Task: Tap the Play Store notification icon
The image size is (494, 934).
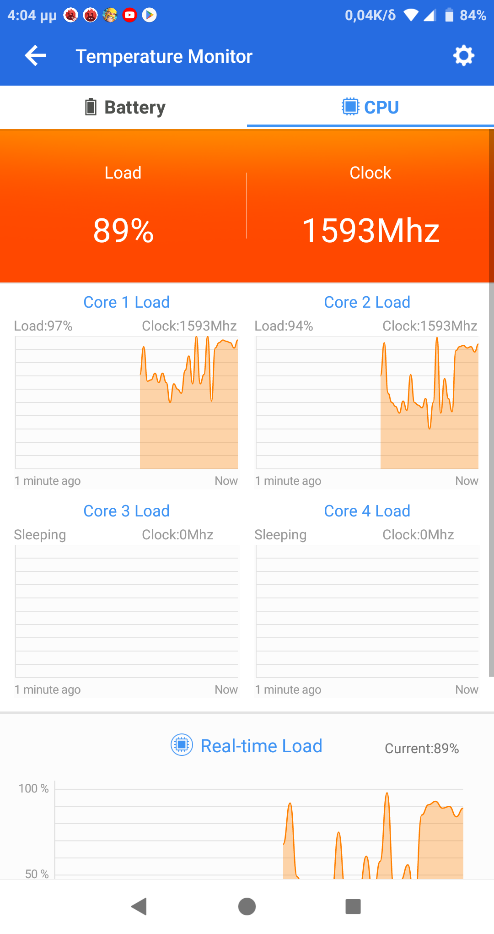Action: point(149,15)
